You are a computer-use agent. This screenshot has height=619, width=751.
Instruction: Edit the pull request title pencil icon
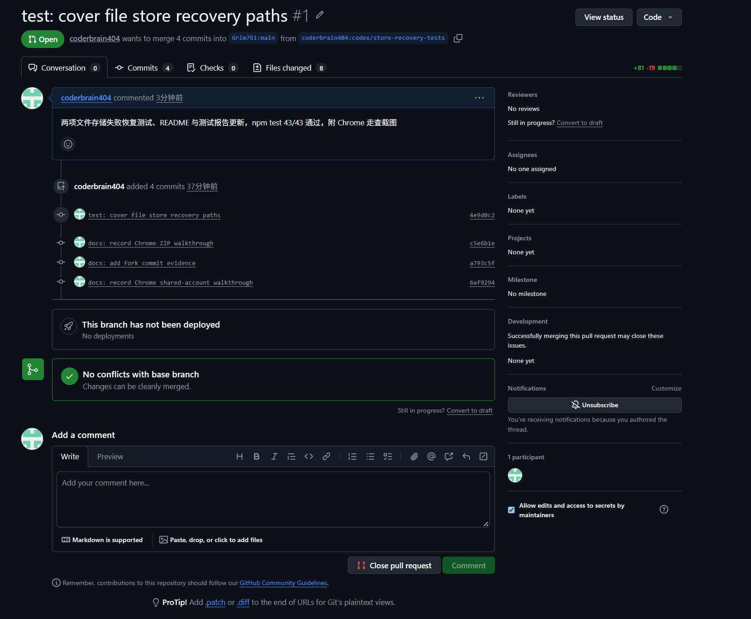(x=320, y=15)
